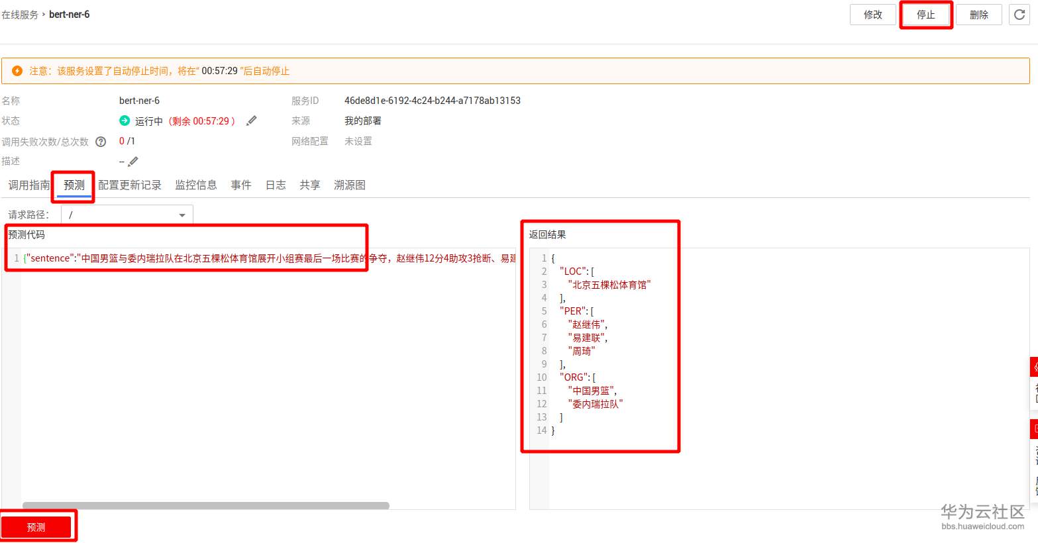The height and width of the screenshot is (543, 1038).
Task: Click "易建联" in the returned result
Action: (586, 338)
